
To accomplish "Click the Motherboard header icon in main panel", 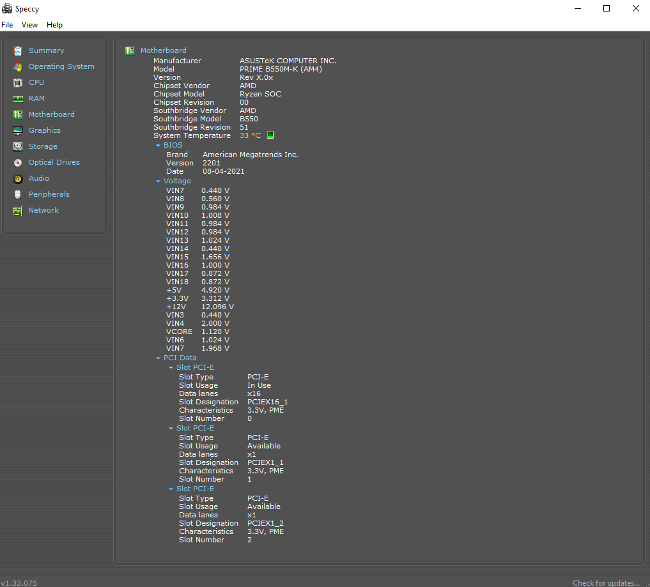I will (x=130, y=50).
